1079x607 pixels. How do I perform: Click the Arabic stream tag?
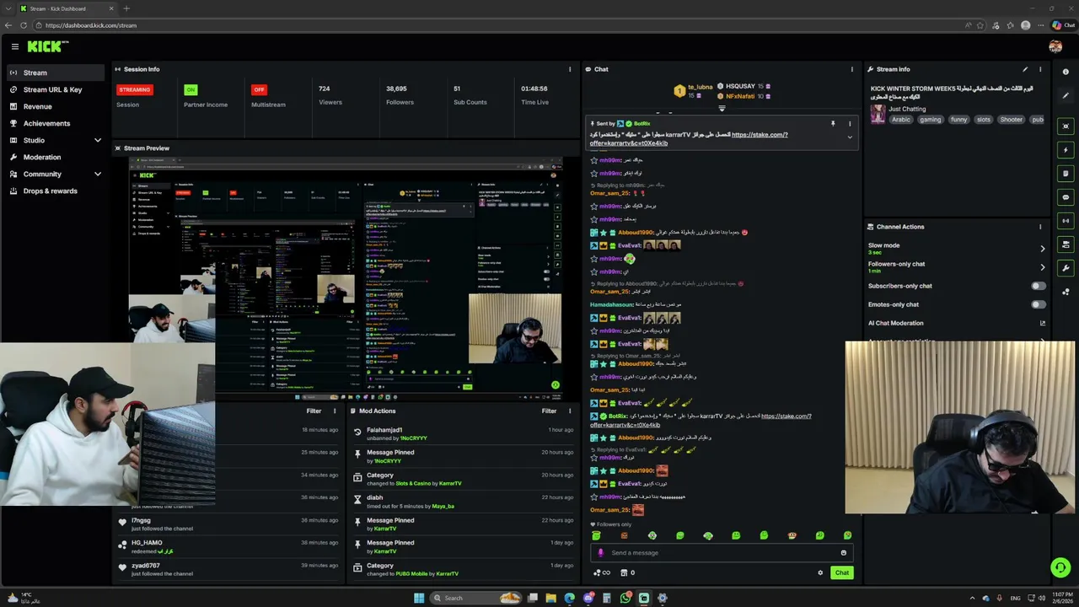click(901, 120)
